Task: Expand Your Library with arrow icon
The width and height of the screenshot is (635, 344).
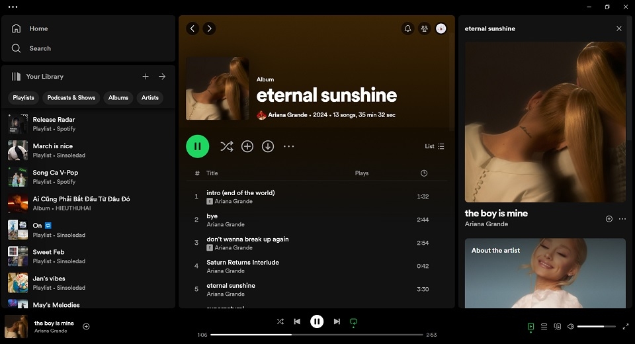Action: (162, 76)
